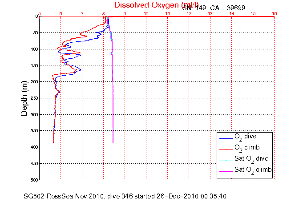Viewport: 303px width, 202px height.
Task: Click the x-axis tick label 5
Action: click(x=40, y=13)
